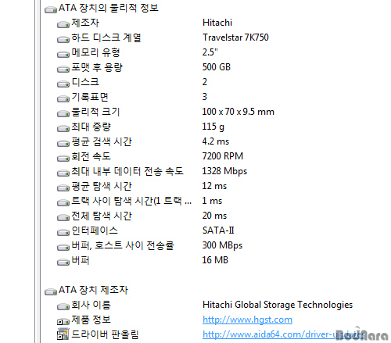The height and width of the screenshot is (343, 391).
Task: Click the icon beside 제품 정보
Action: click(x=63, y=322)
